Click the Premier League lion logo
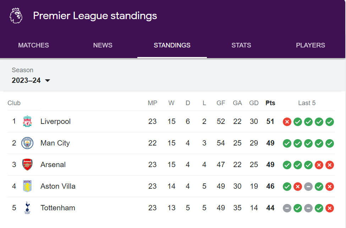The image size is (346, 228). (x=16, y=16)
